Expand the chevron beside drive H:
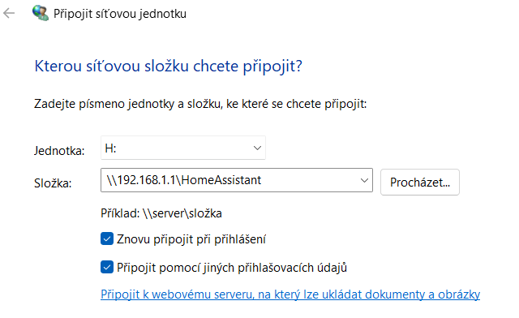This screenshot has width=519, height=318. coord(257,148)
